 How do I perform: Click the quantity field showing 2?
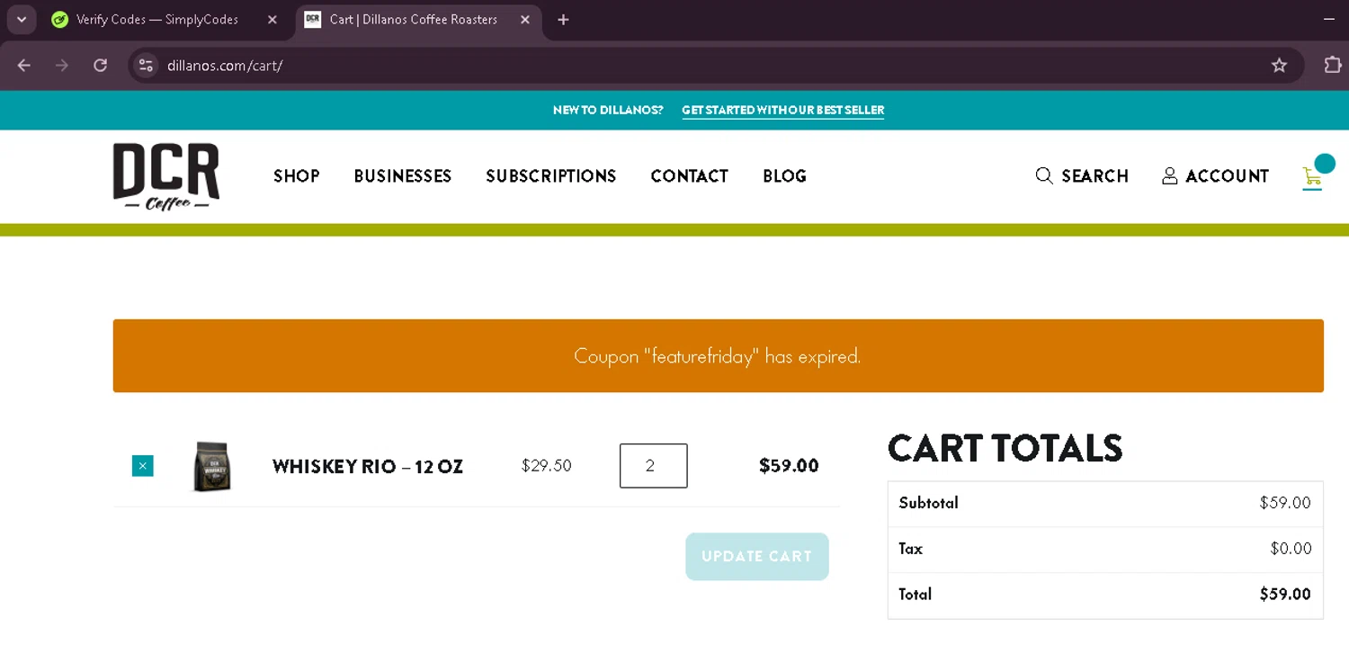pos(654,466)
